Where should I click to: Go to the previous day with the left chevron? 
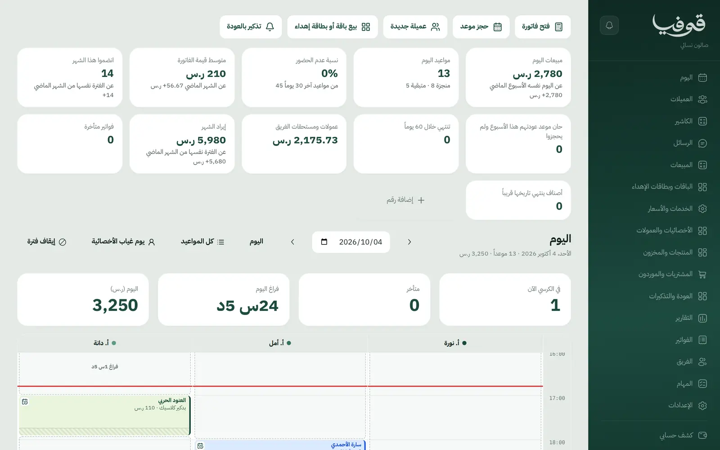(292, 242)
